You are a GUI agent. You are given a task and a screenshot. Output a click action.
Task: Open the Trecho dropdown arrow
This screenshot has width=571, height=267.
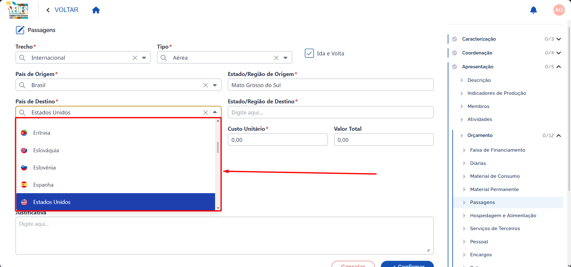point(144,58)
